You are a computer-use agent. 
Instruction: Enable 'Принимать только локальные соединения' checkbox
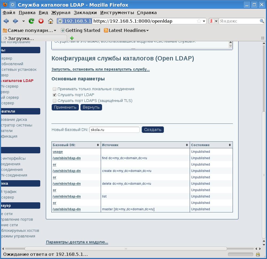(x=54, y=89)
